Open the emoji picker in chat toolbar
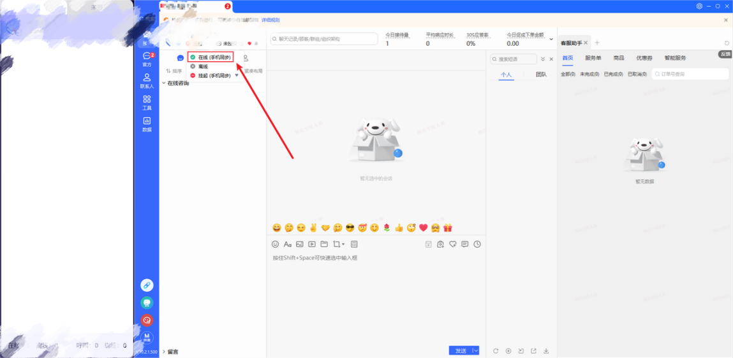 [x=276, y=244]
